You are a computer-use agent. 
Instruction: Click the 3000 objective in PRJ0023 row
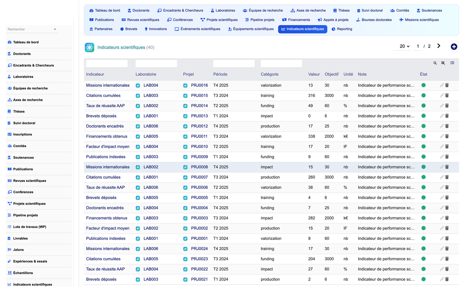(x=329, y=259)
